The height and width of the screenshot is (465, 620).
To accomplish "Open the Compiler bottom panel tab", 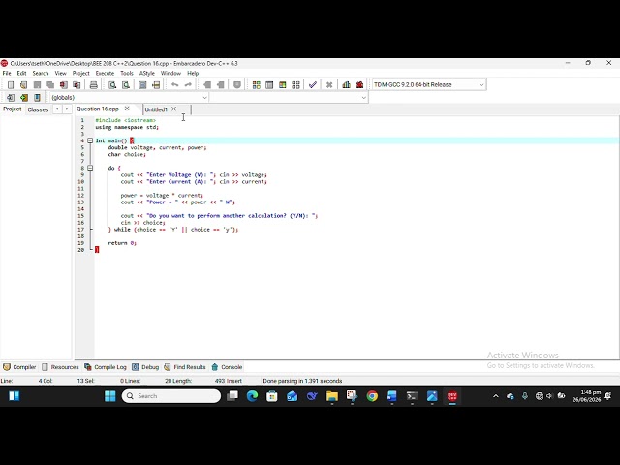I will tap(19, 367).
